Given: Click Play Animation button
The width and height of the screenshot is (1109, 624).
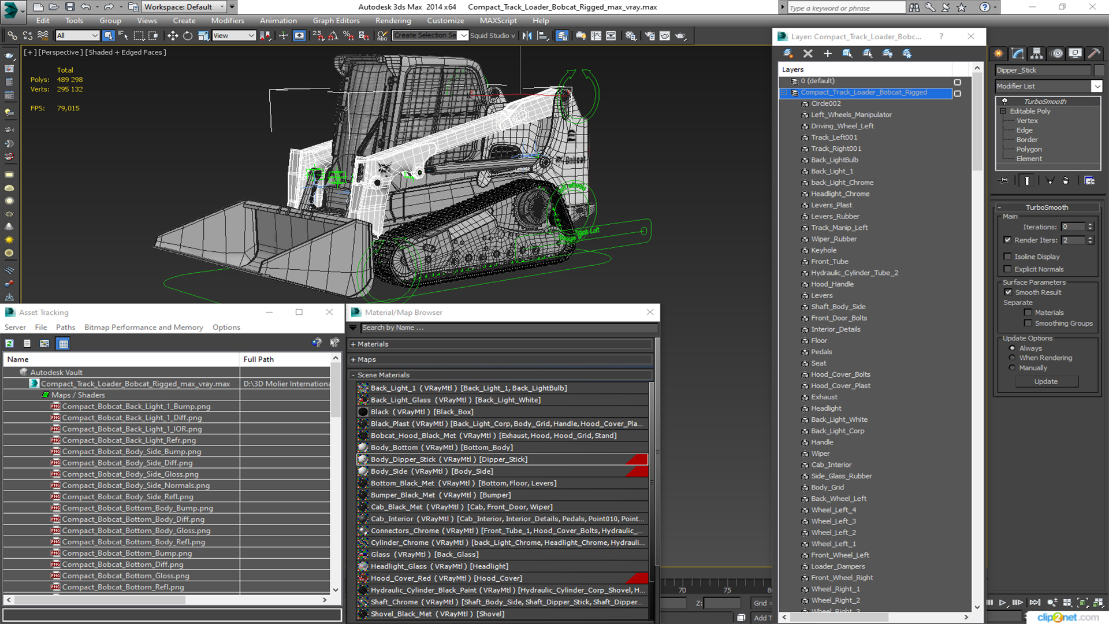Looking at the screenshot, I should point(1002,603).
